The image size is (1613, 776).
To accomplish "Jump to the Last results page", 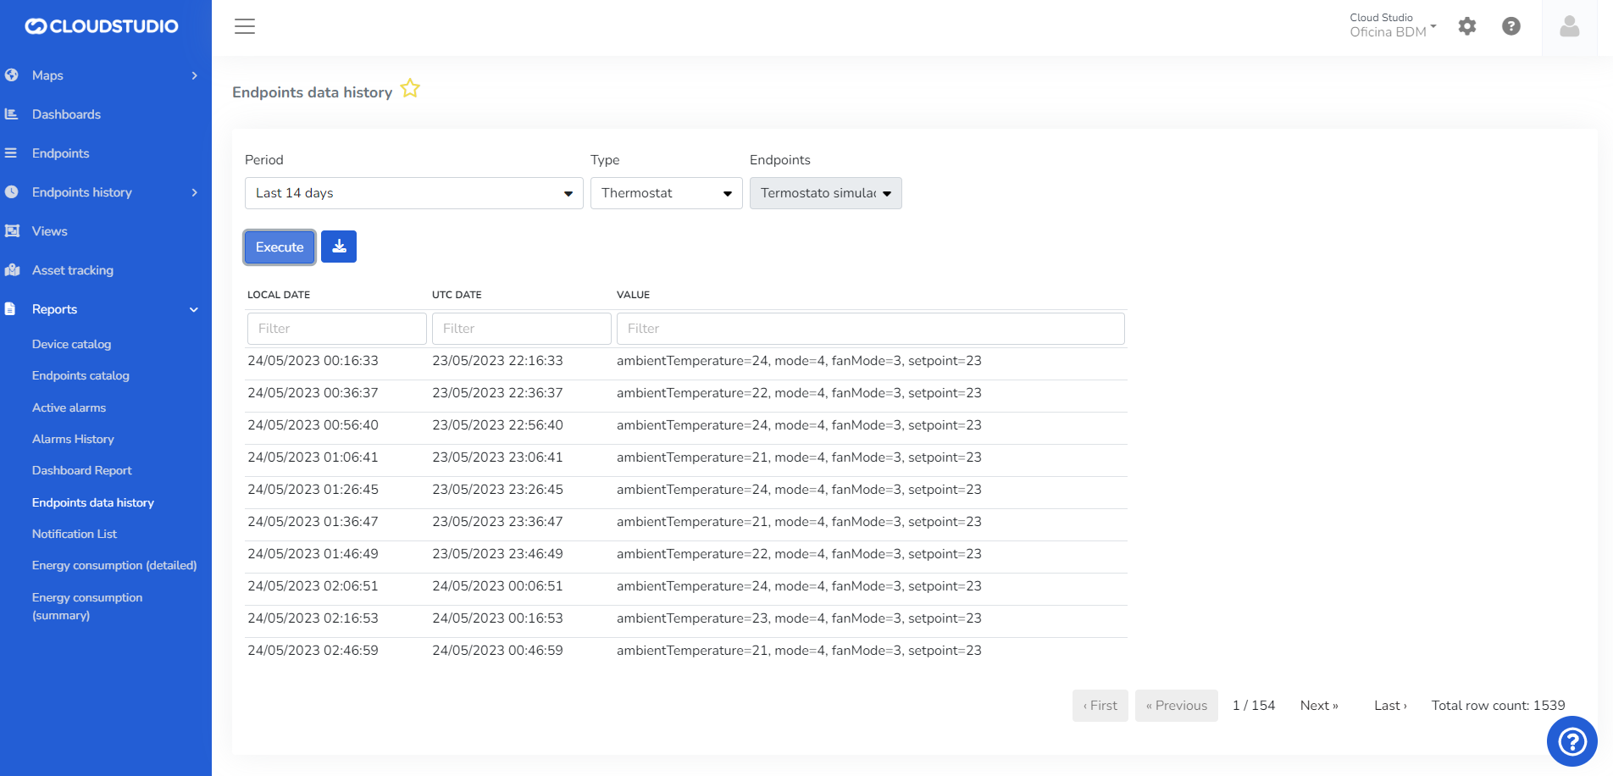I will (1389, 706).
